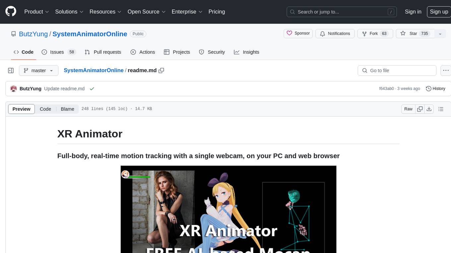Copy the readme.md file path
The image size is (451, 253).
161,71
